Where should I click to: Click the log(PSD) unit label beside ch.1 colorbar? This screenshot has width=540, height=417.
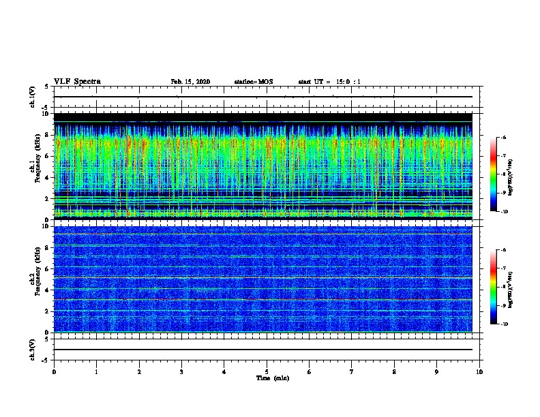click(x=511, y=177)
